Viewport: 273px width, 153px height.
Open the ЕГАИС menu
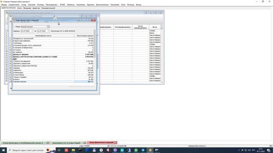(x=63, y=5)
